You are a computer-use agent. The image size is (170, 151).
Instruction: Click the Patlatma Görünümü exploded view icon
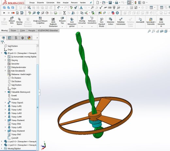point(121,21)
